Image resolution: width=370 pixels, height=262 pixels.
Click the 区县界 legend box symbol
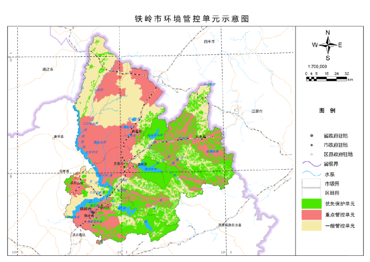312,192
